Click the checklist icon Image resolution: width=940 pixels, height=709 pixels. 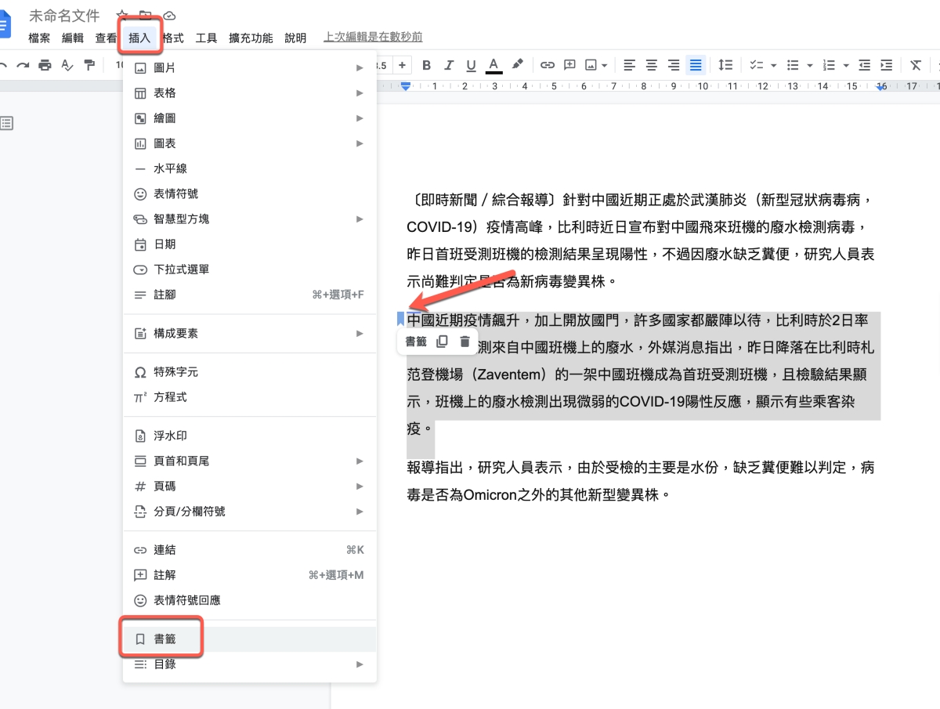tap(757, 65)
